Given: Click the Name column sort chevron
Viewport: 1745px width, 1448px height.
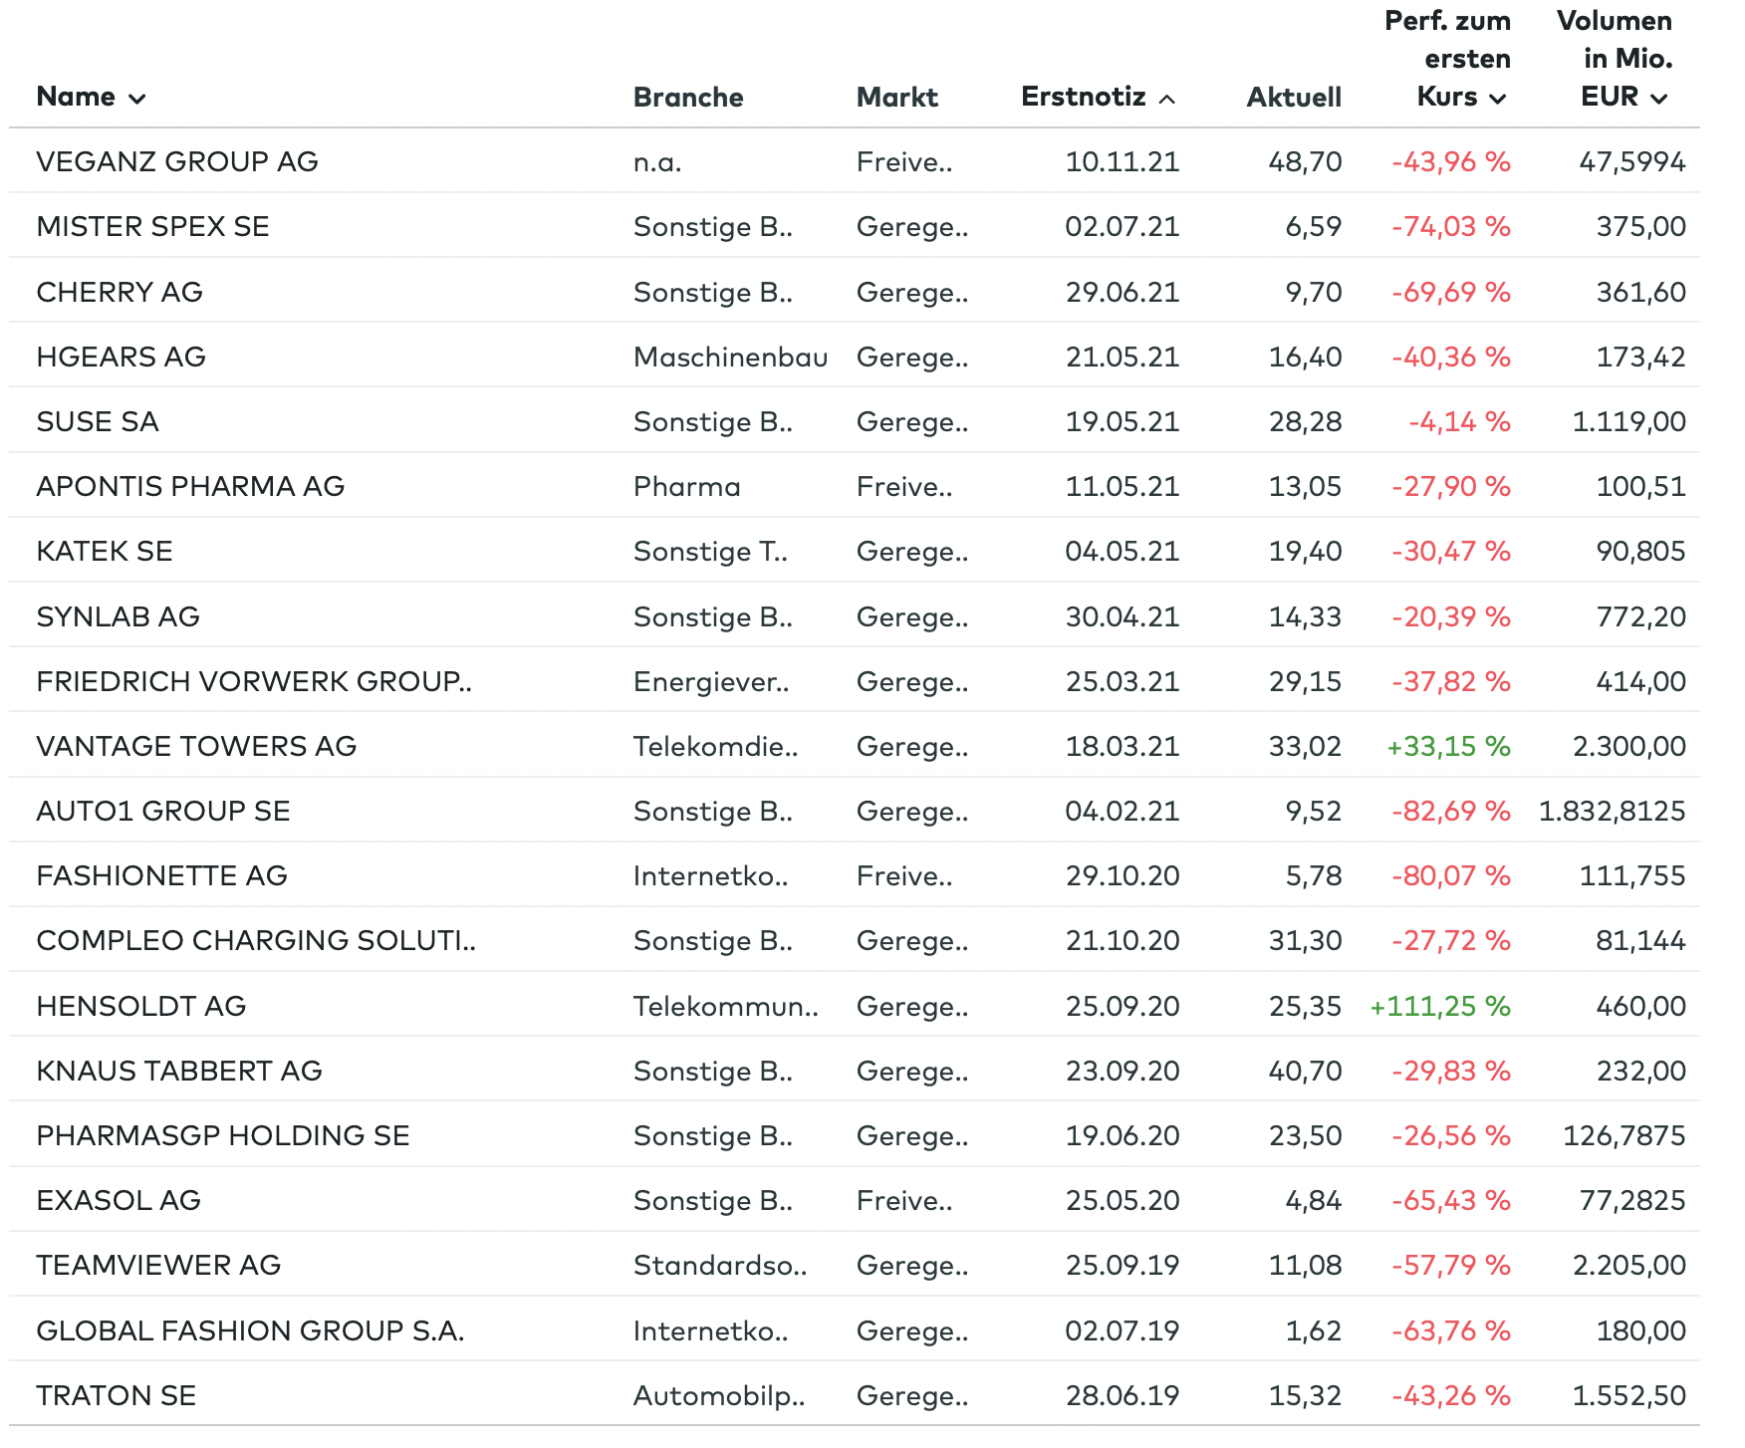Looking at the screenshot, I should [x=137, y=99].
